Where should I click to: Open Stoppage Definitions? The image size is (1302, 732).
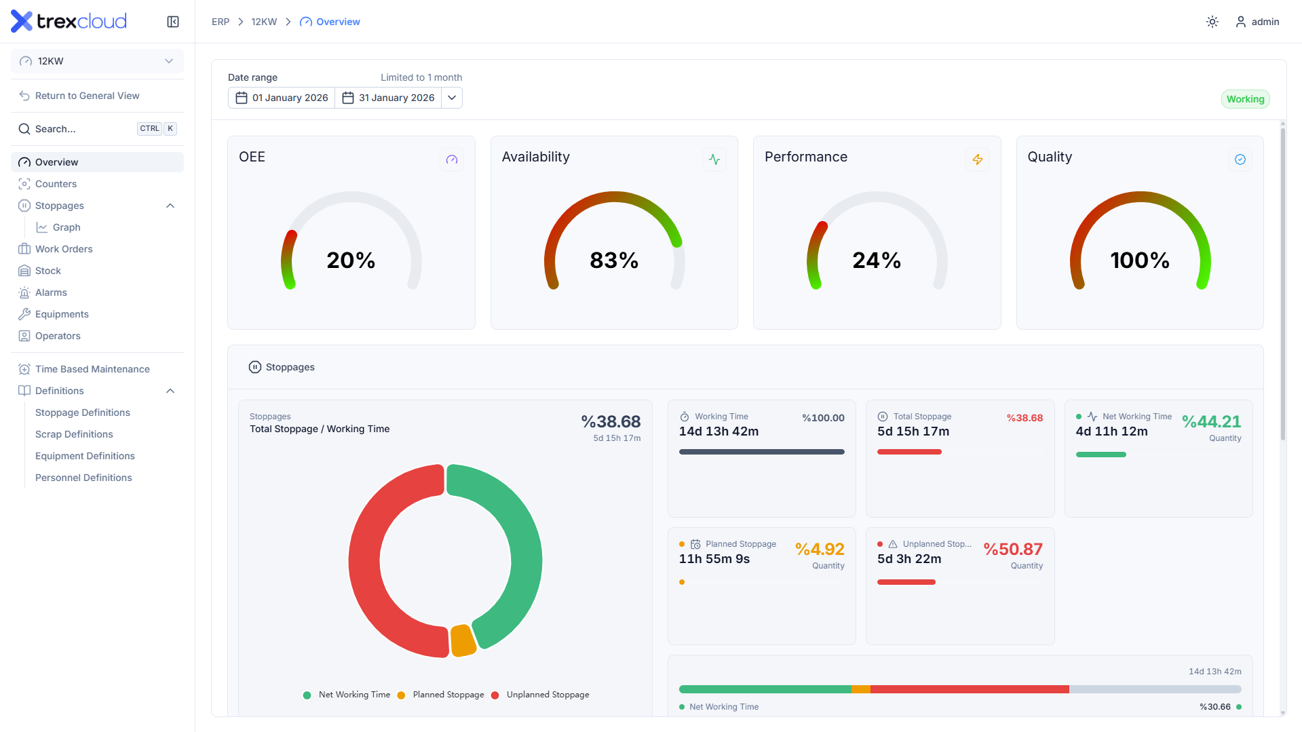82,412
